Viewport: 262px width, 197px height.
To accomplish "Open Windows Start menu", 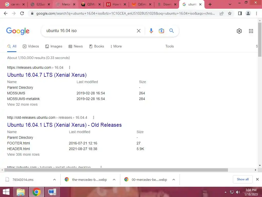I will pos(6,192).
